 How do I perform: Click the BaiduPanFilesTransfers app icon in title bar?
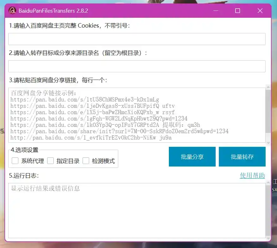click(x=12, y=11)
